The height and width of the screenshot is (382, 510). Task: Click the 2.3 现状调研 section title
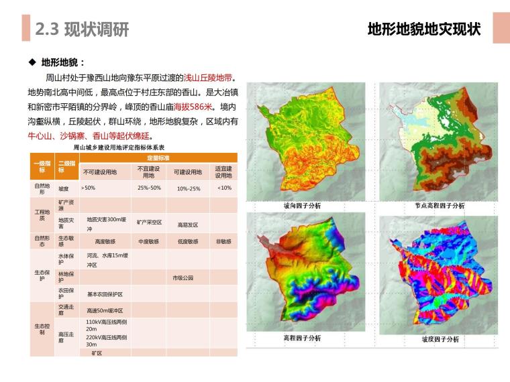pyautogui.click(x=82, y=29)
